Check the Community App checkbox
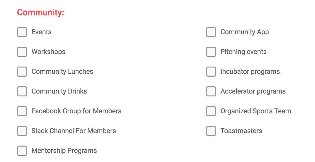The width and height of the screenshot is (315, 162). (x=211, y=32)
